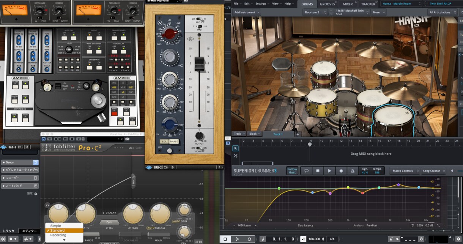
Task: Adjust the Pro-C 2 KNEE slider handle
Action: [x=133, y=182]
